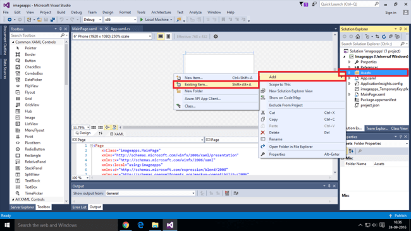The image size is (411, 231).
Task: Refresh the Solution Explorer tree
Action: coord(384,37)
